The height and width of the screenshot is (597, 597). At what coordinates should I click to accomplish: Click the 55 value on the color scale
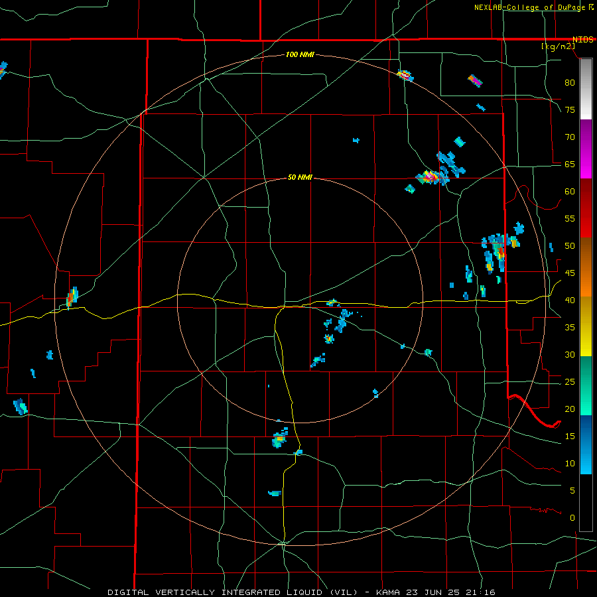570,219
